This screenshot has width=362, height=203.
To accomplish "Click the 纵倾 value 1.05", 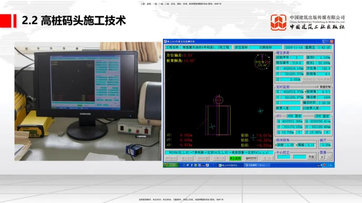I will tap(290, 145).
